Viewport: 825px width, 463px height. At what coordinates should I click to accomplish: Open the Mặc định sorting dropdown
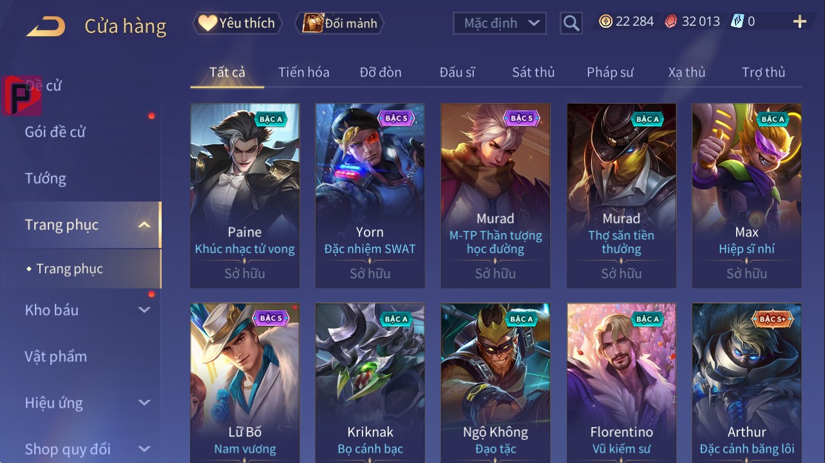(x=500, y=23)
